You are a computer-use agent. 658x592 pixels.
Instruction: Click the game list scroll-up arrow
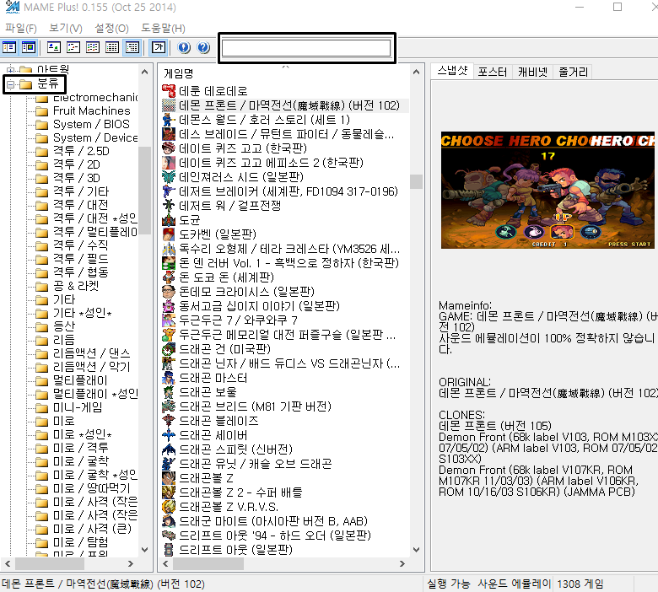[416, 73]
